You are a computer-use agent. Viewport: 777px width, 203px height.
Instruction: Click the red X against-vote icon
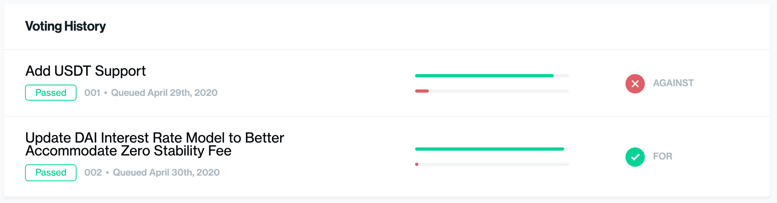point(635,84)
